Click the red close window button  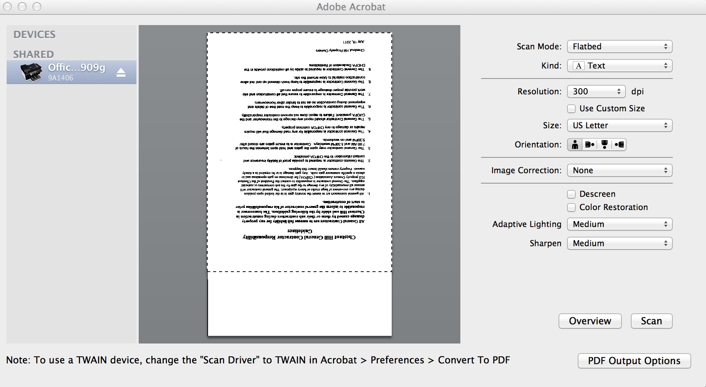pyautogui.click(x=7, y=7)
